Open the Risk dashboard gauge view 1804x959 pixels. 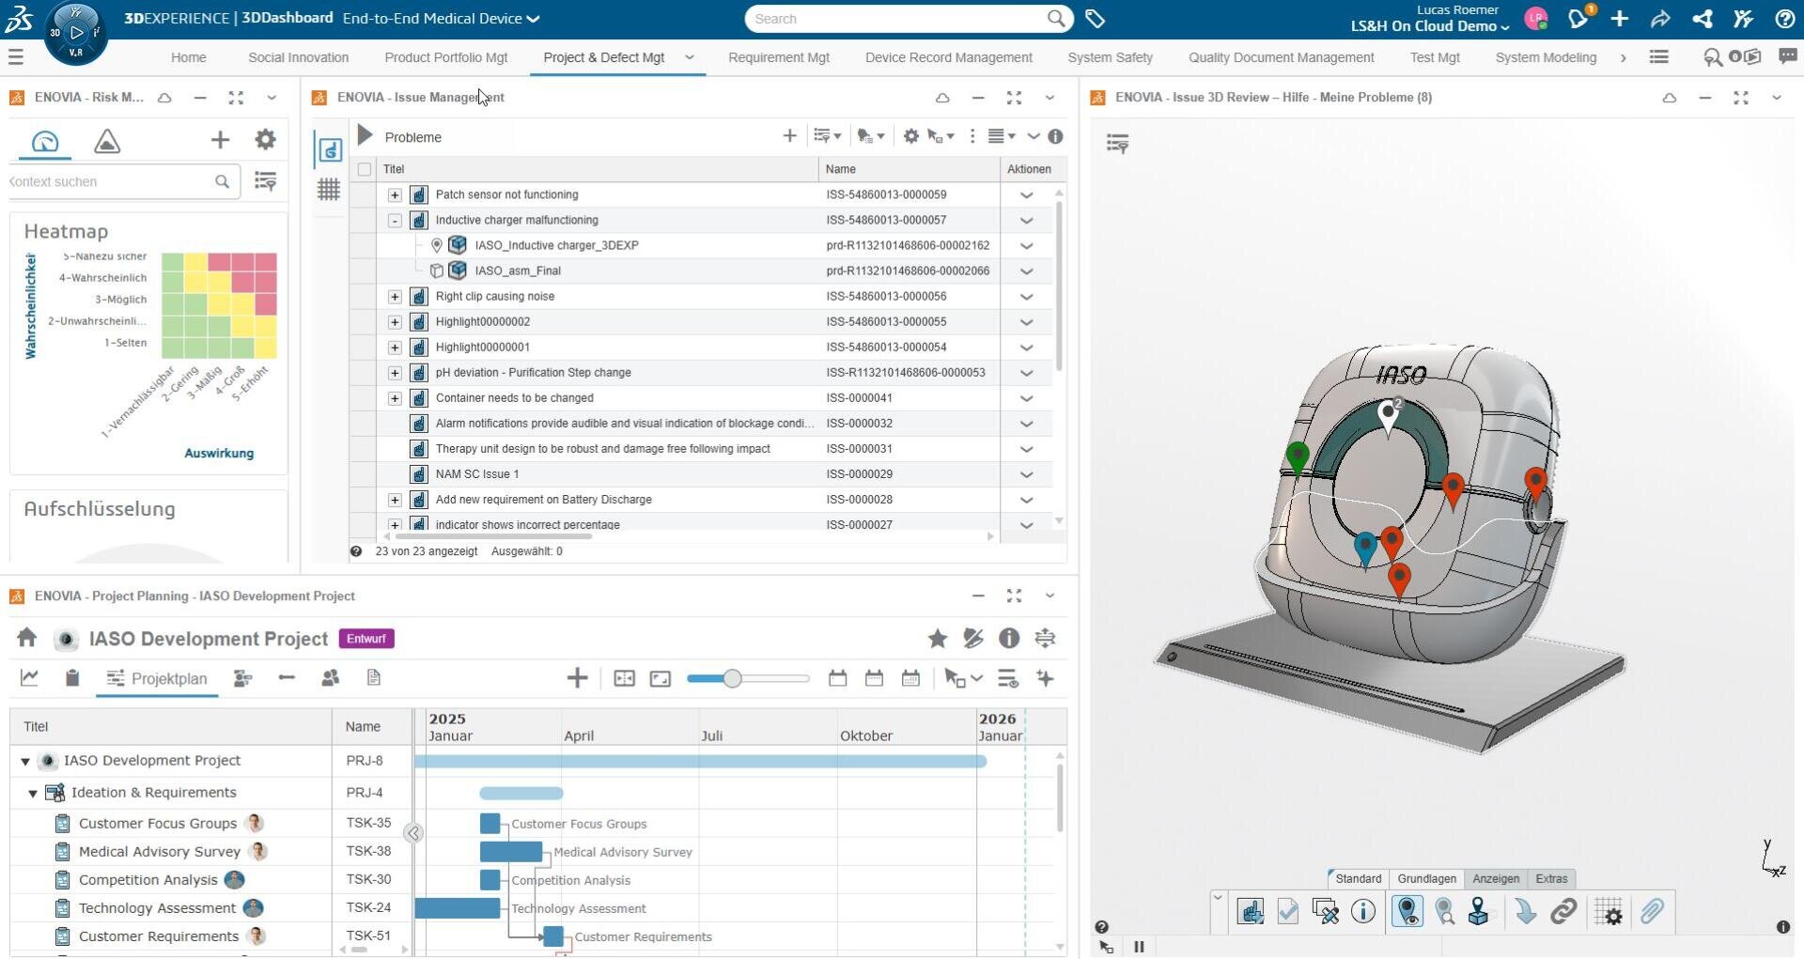point(45,141)
